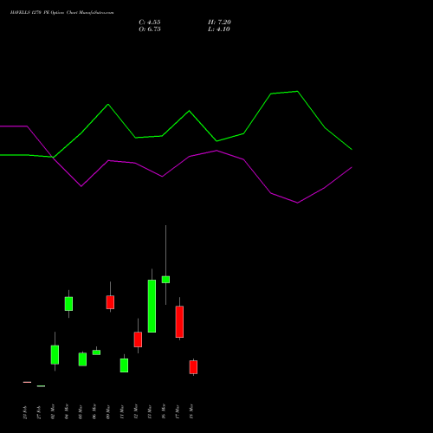Click the 05 Mar date label
Viewport: 433px width, 433px height.
[81, 411]
